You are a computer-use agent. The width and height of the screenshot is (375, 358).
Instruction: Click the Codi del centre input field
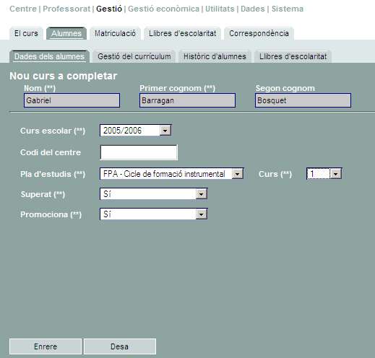[x=139, y=152]
